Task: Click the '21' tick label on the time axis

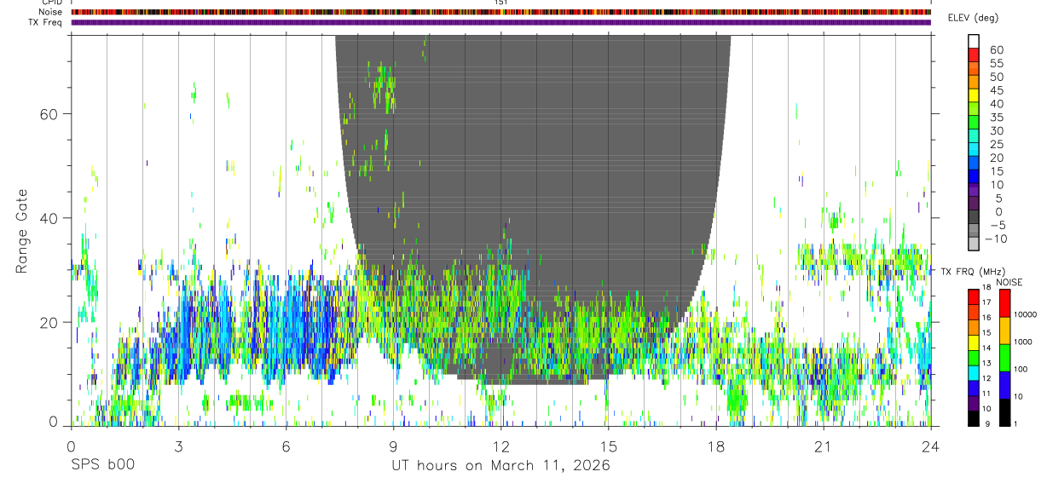Action: pyautogui.click(x=823, y=446)
